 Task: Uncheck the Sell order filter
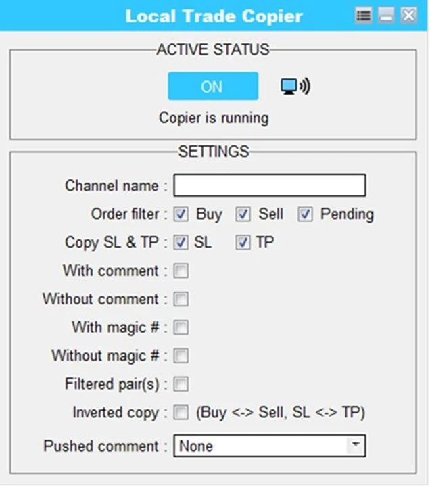(243, 214)
